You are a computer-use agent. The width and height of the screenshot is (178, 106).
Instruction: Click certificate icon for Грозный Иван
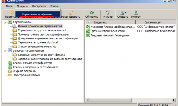88,31
